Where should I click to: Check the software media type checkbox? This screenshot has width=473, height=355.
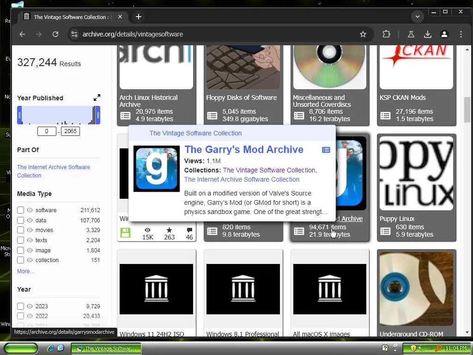click(20, 210)
